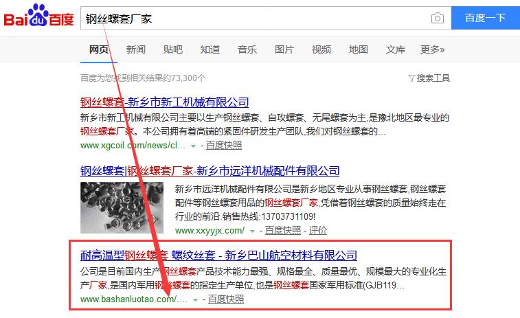
Task: Switch to the 新闻 tab
Action: coord(135,49)
